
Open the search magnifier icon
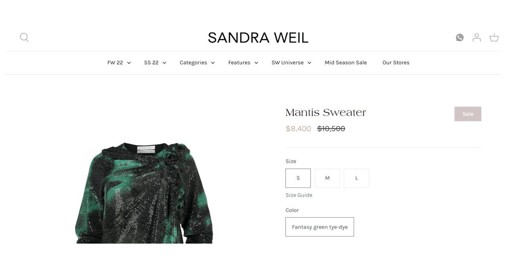(24, 37)
